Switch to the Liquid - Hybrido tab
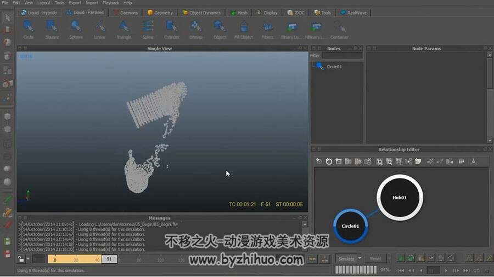 pos(39,13)
